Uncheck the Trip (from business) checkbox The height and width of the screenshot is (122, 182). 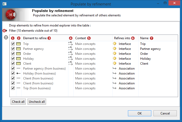[13, 88]
